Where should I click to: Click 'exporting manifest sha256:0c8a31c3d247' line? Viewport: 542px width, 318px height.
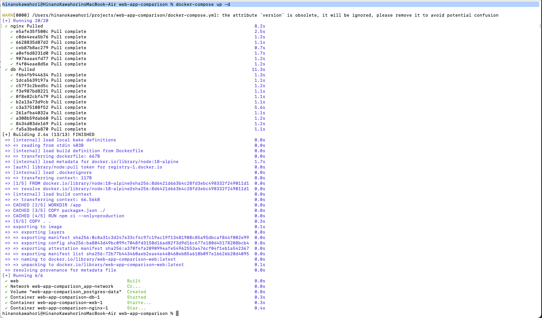(x=127, y=237)
